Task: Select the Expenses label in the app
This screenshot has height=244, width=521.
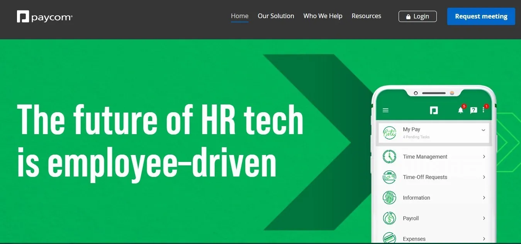Action: click(414, 239)
